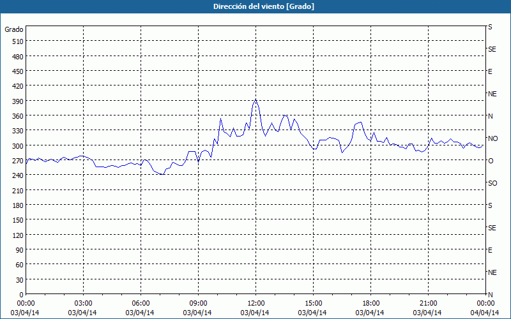This screenshot has height=319, width=511.
Task: Click the 270 y-axis value
Action: [x=18, y=161]
